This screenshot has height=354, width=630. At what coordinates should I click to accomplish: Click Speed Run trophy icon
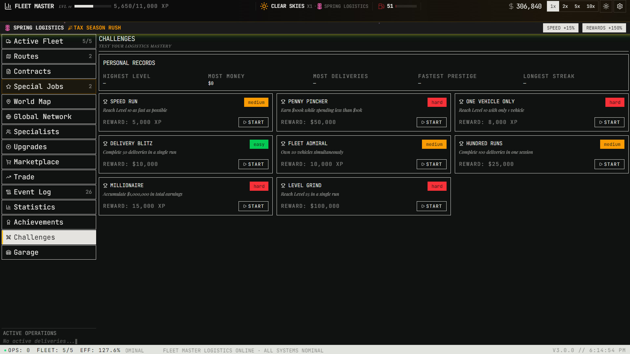[105, 102]
